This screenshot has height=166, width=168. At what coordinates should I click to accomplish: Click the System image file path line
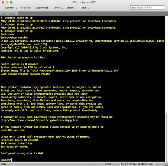[60, 71]
